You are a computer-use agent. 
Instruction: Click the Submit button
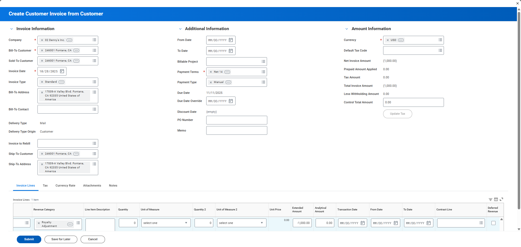[29, 239]
